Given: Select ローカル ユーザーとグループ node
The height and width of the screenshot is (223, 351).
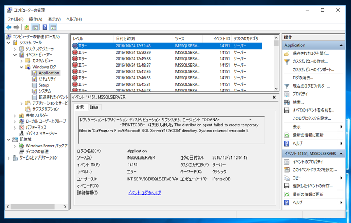Looking at the screenshot, I should [45, 121].
